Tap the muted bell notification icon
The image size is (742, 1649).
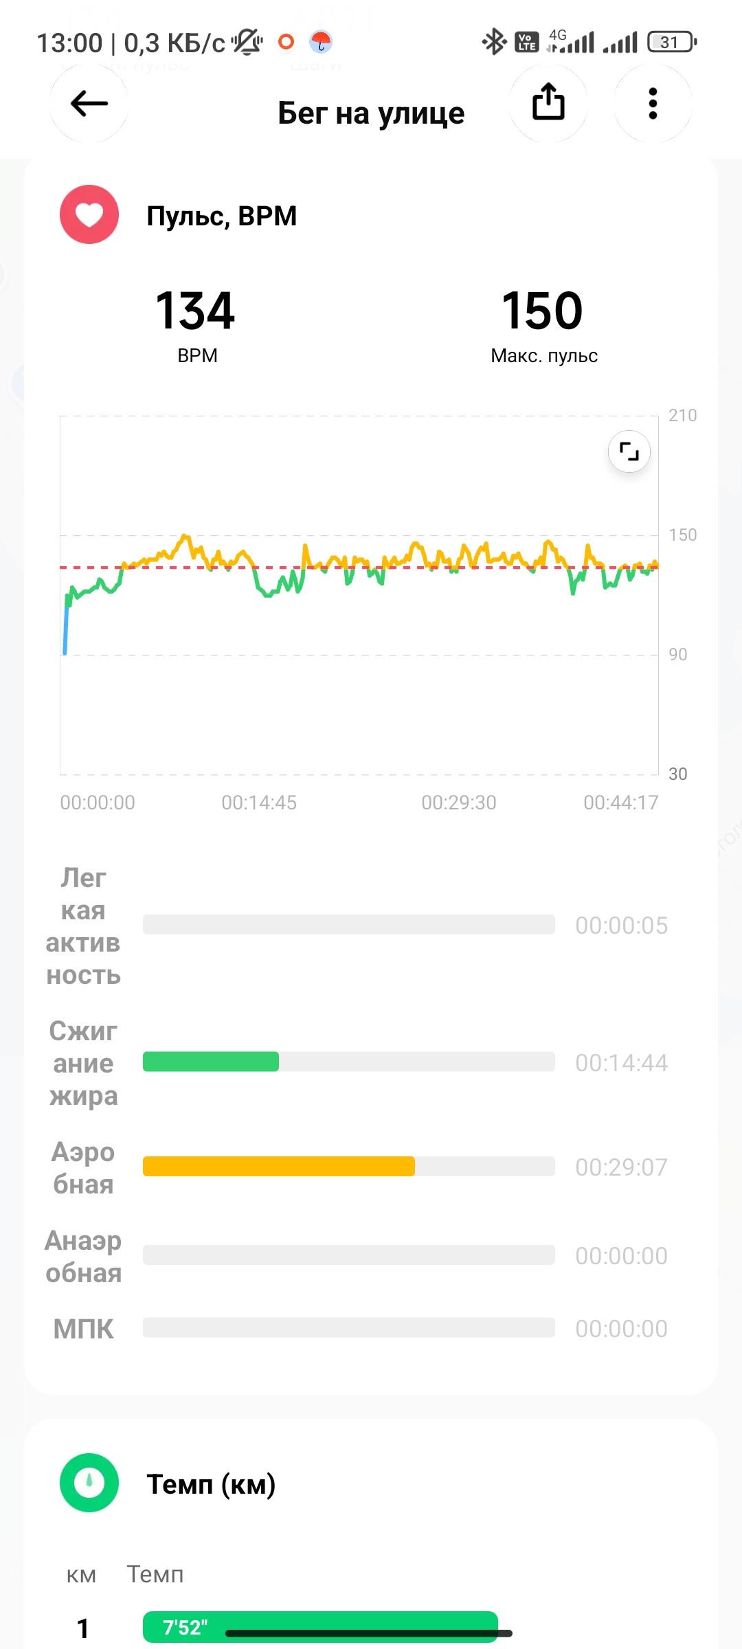247,42
